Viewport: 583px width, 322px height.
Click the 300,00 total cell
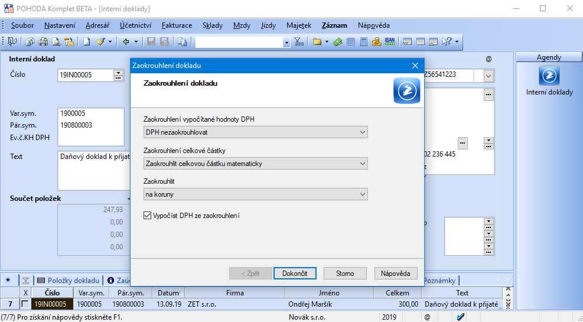coord(398,304)
